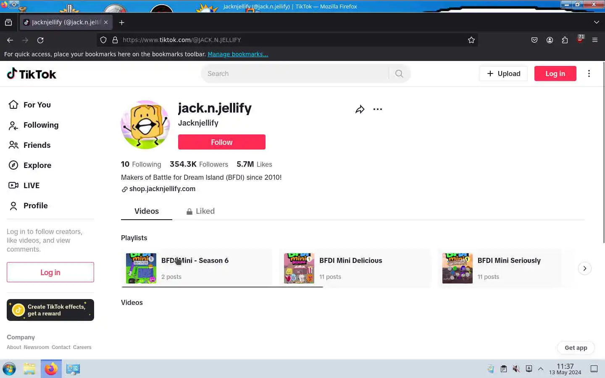Save page to Pocket icon
The image size is (605, 378).
534,40
